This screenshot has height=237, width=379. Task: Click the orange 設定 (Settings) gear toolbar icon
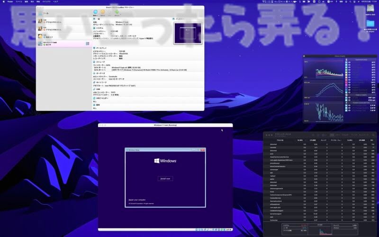(103, 12)
